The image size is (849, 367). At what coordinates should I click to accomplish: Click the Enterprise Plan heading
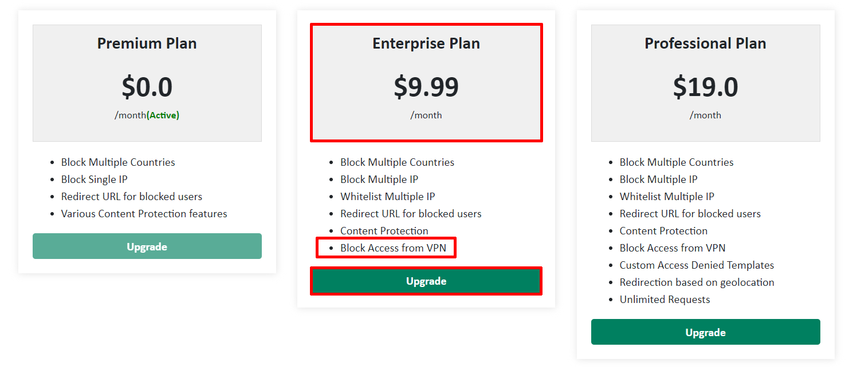426,43
